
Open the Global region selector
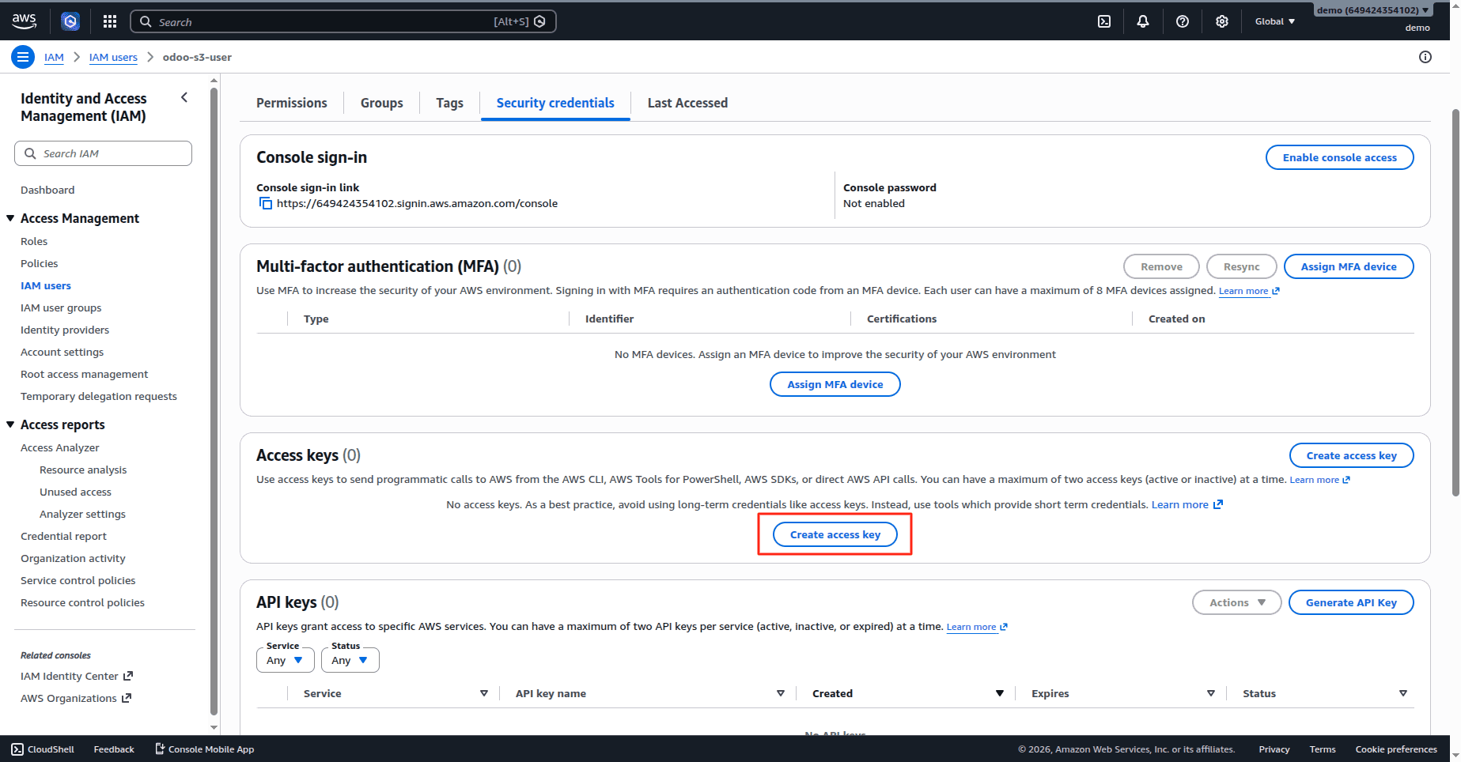1274,21
